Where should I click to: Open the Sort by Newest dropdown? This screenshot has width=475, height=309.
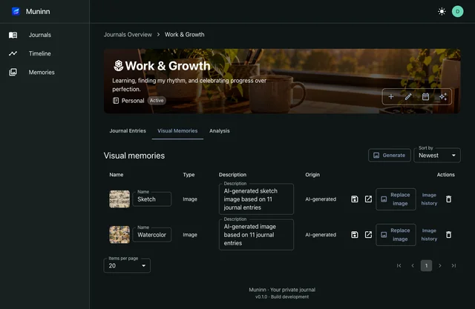pos(437,155)
